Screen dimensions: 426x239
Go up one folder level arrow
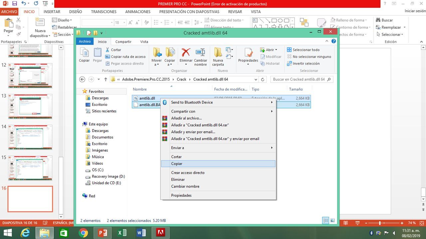(x=106, y=79)
